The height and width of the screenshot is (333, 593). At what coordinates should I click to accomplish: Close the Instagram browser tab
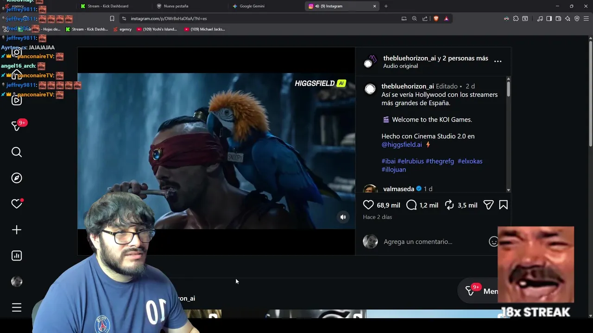374,6
